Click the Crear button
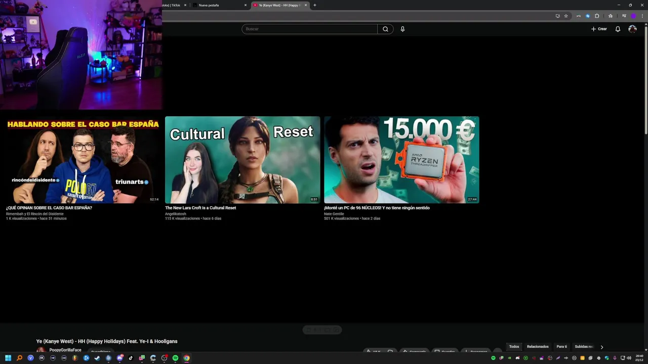 coord(599,29)
